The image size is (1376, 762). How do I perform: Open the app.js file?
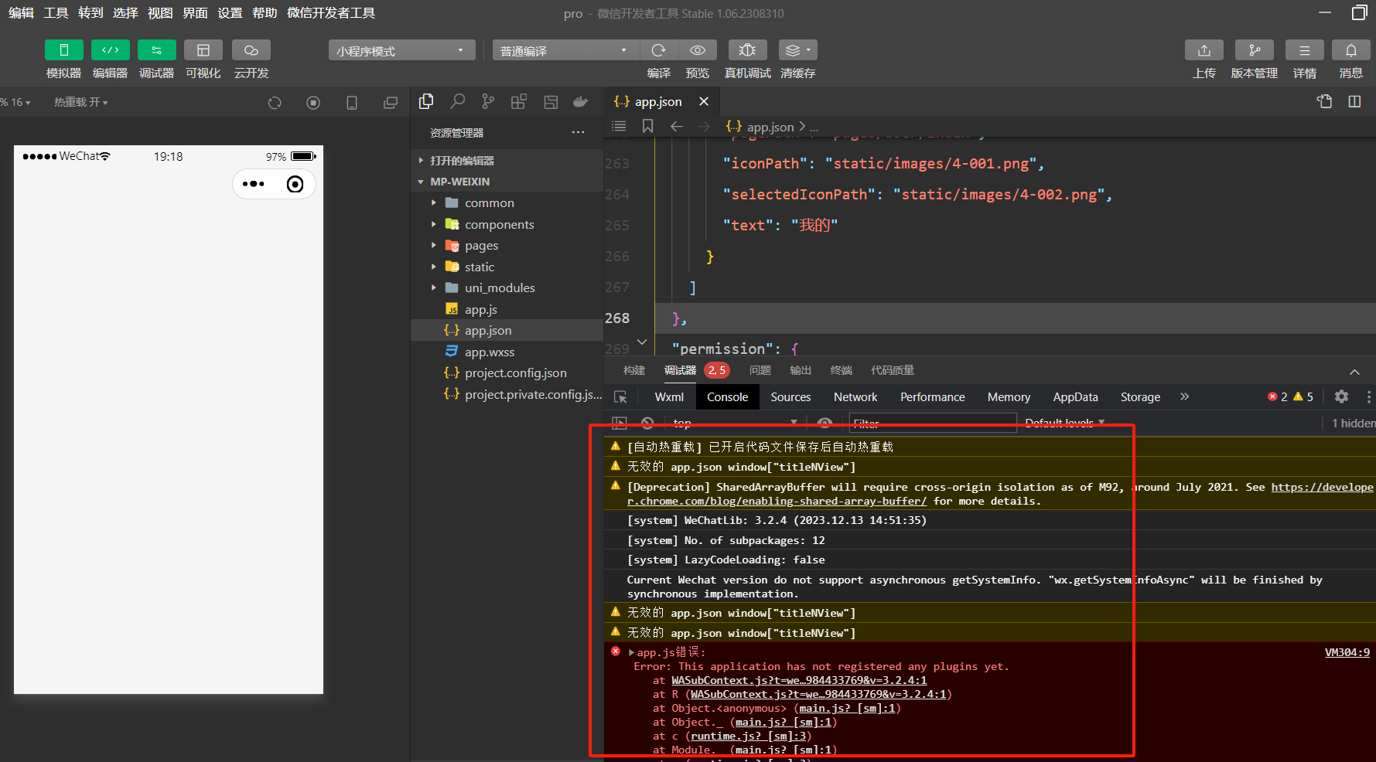point(480,309)
